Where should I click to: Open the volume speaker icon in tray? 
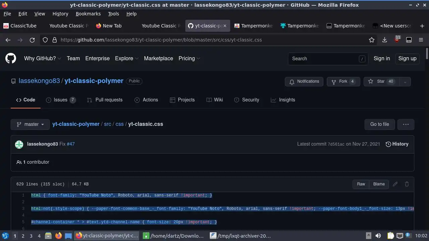[x=378, y=236]
